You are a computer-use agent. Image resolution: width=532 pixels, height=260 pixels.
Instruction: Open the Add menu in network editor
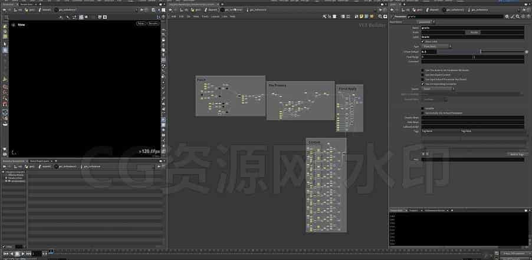(x=173, y=16)
